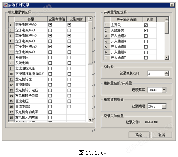Select the 直流电压 row name

22,101
